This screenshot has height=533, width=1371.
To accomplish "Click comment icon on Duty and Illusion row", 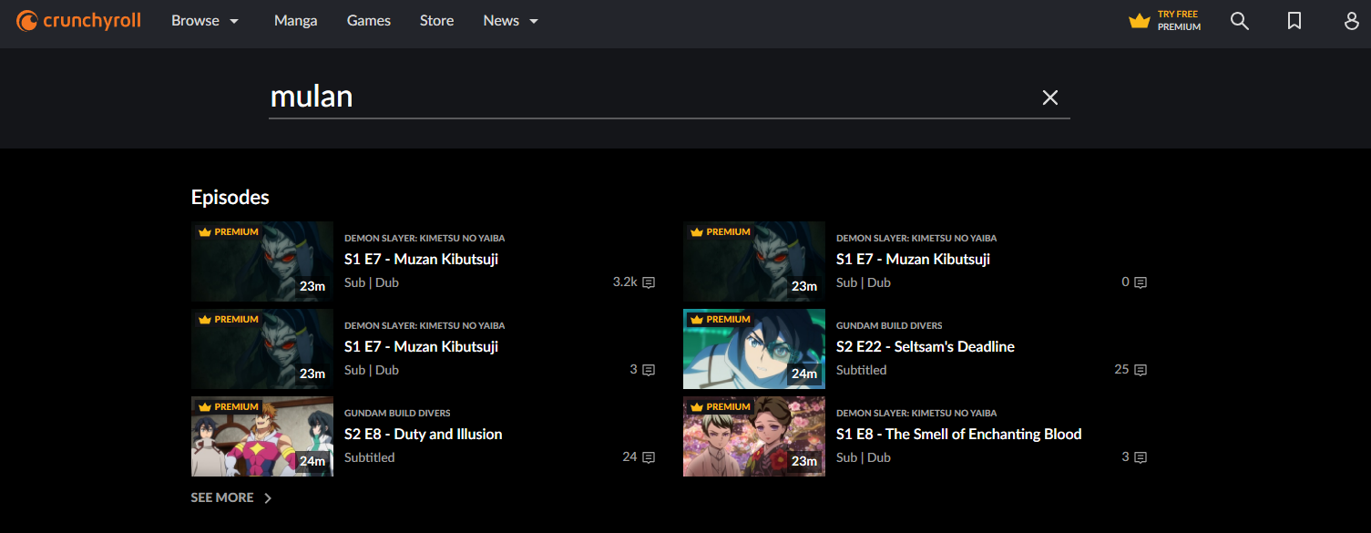I will tap(649, 457).
